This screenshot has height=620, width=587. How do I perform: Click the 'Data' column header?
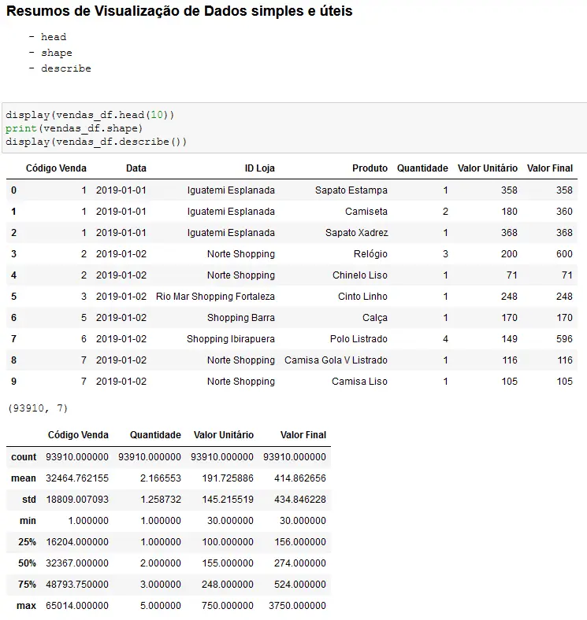(x=136, y=168)
